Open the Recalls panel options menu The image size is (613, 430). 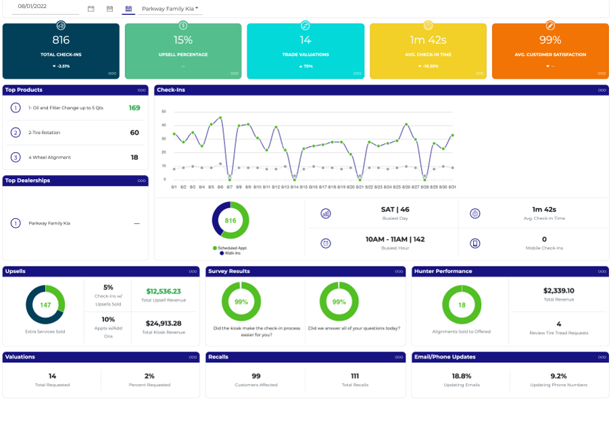click(x=399, y=357)
